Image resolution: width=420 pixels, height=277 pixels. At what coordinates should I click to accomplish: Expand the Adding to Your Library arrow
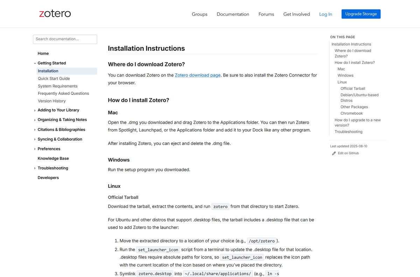pos(35,110)
